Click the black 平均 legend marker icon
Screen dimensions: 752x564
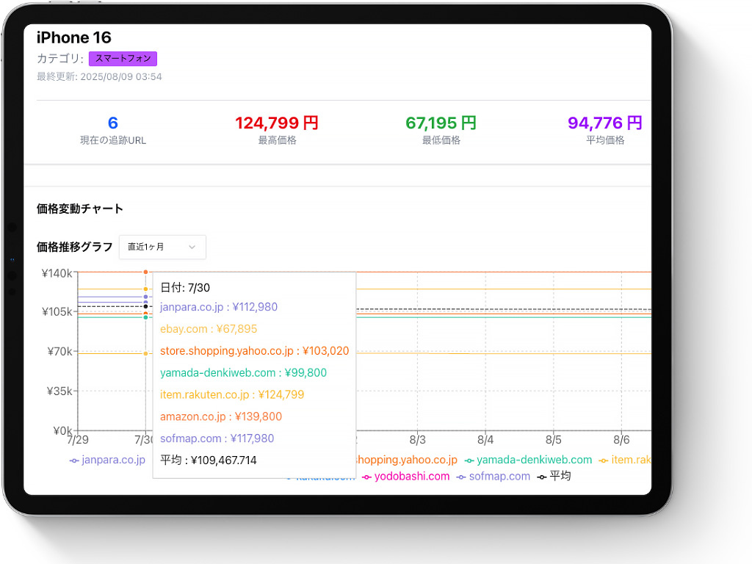pos(542,477)
